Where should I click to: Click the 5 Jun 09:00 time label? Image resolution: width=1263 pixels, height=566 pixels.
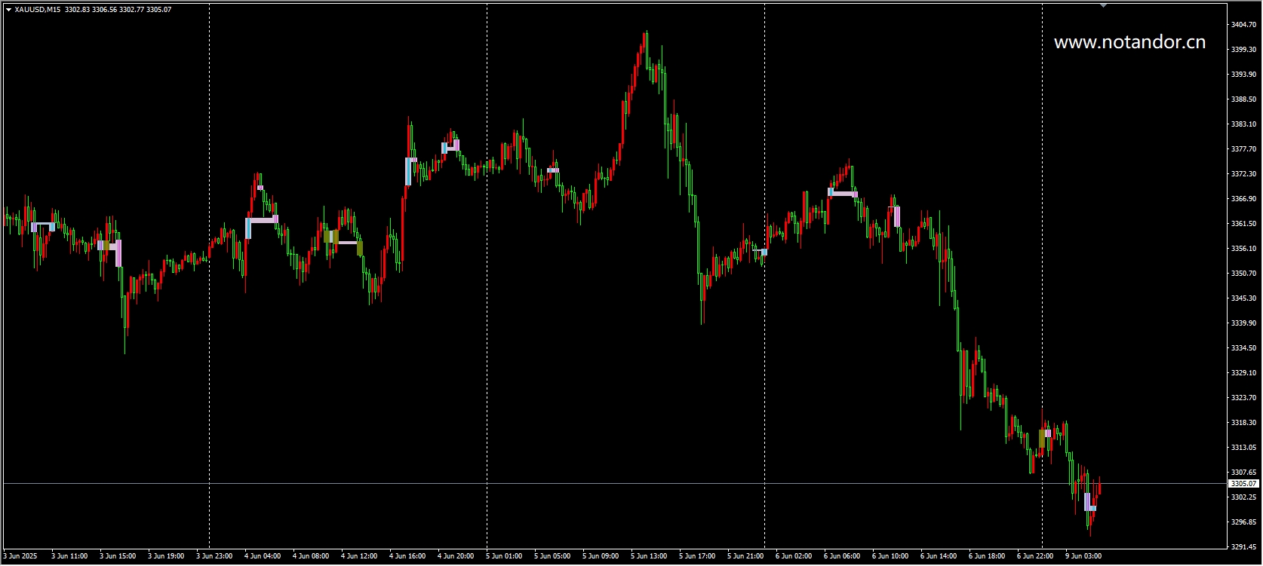point(601,556)
